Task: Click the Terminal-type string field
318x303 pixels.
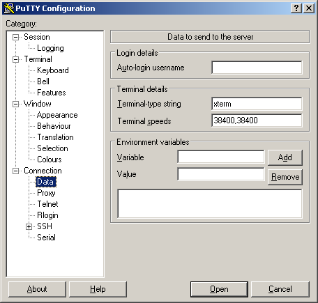Action: click(x=257, y=104)
